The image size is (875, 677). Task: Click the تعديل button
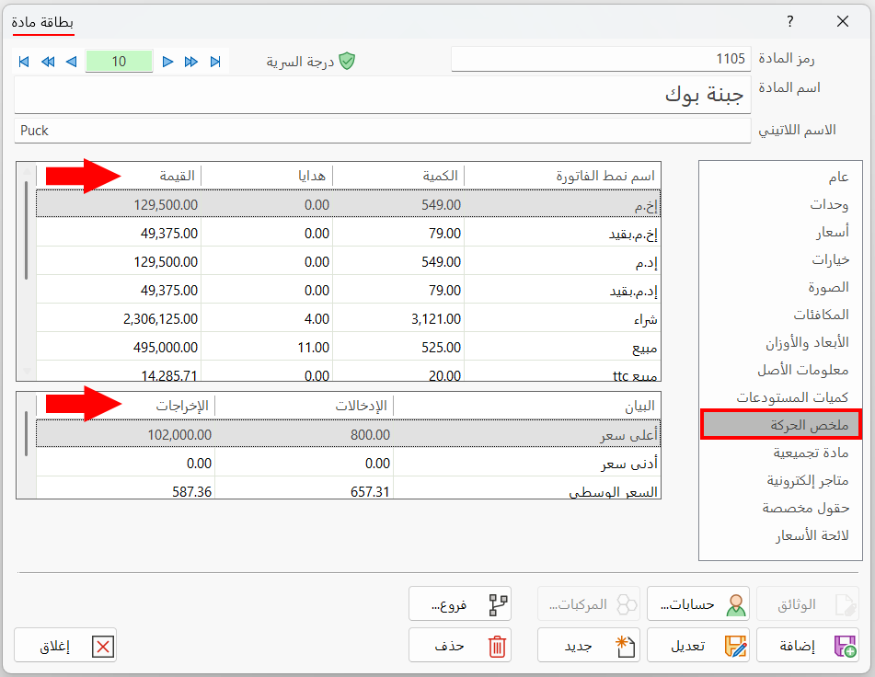698,646
